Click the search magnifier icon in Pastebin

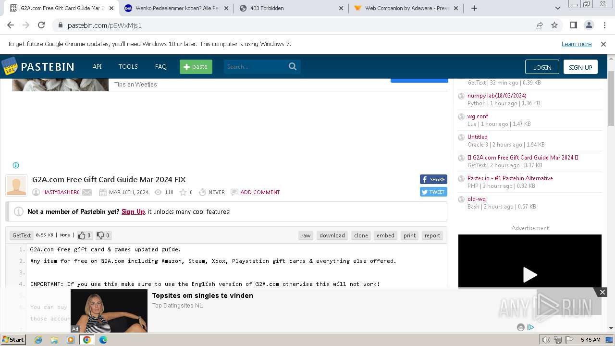pos(293,66)
